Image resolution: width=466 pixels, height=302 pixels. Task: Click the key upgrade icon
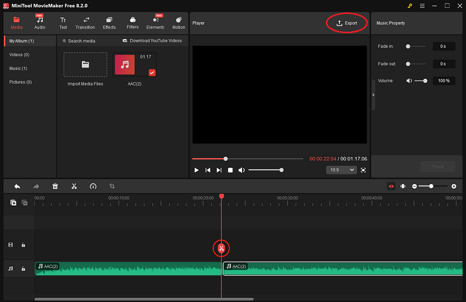[x=410, y=6]
